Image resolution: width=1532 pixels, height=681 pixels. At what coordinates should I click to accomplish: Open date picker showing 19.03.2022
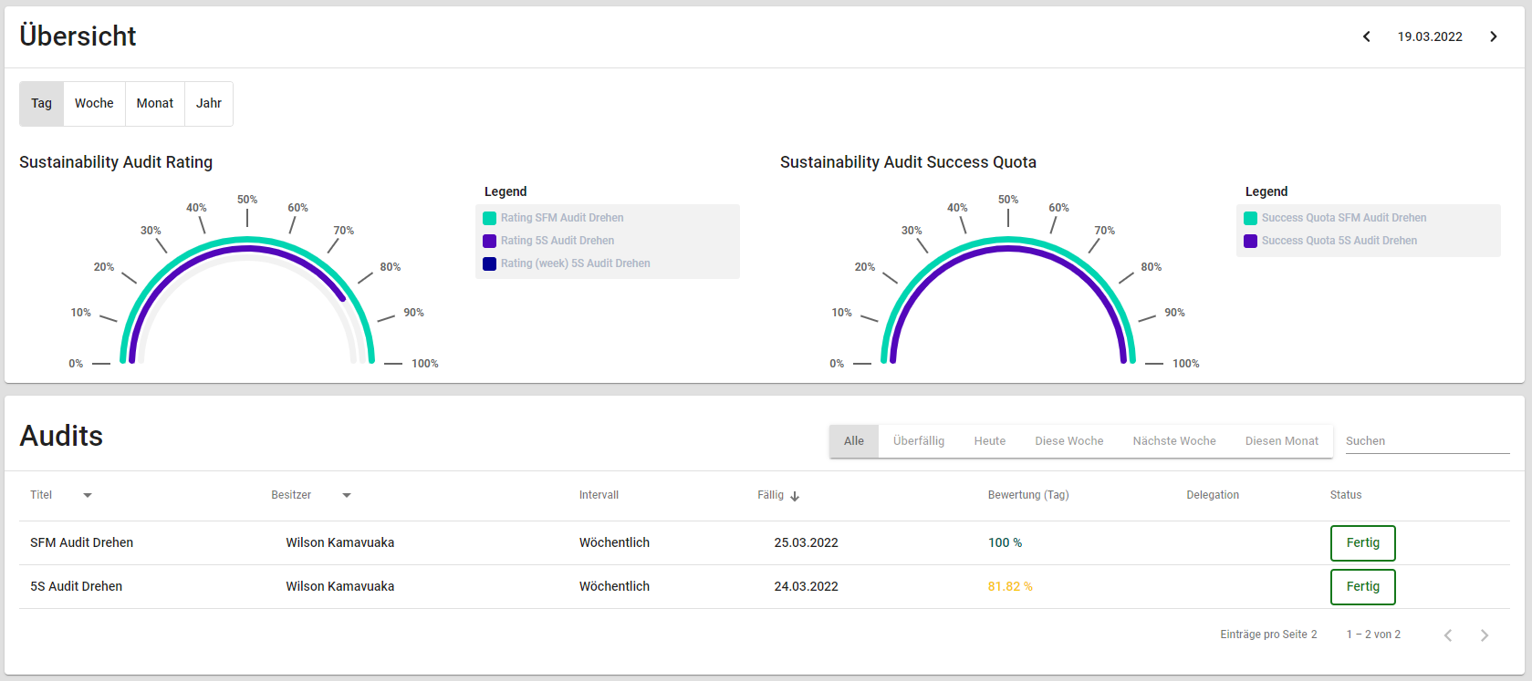1430,36
